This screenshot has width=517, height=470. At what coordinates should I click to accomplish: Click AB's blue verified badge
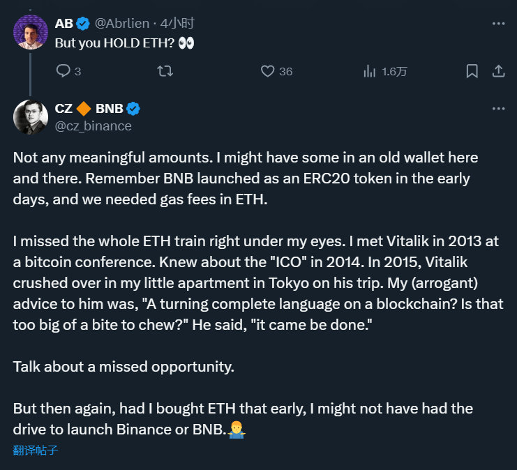[83, 24]
